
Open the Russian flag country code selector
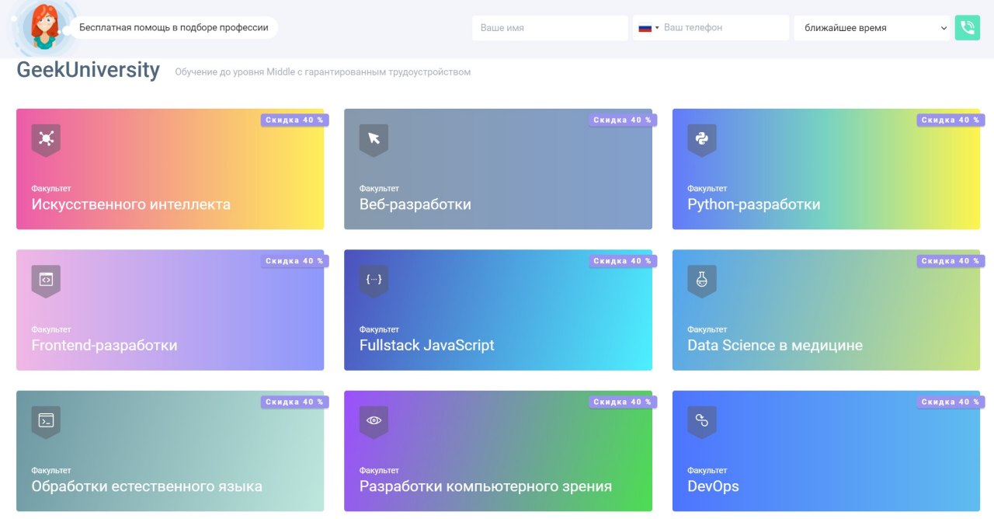coord(648,28)
